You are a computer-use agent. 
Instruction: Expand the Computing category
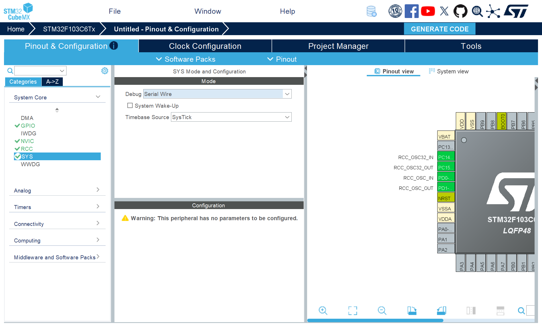tap(57, 240)
